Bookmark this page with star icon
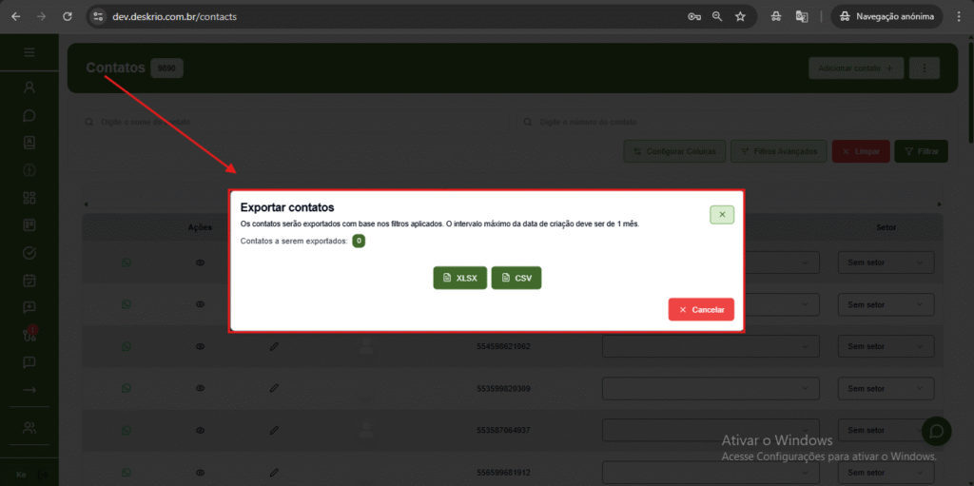 click(x=740, y=17)
